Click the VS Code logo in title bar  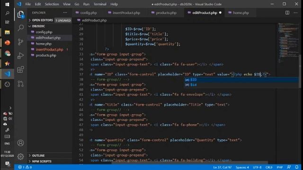tap(19, 4)
